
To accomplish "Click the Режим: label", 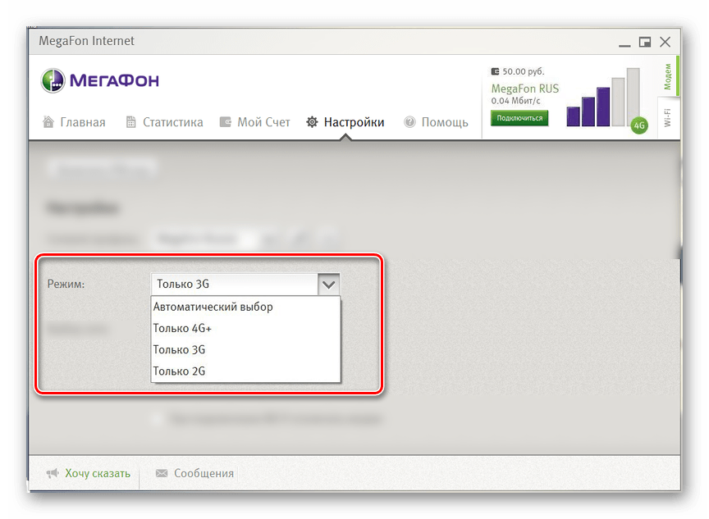I will 66,285.
